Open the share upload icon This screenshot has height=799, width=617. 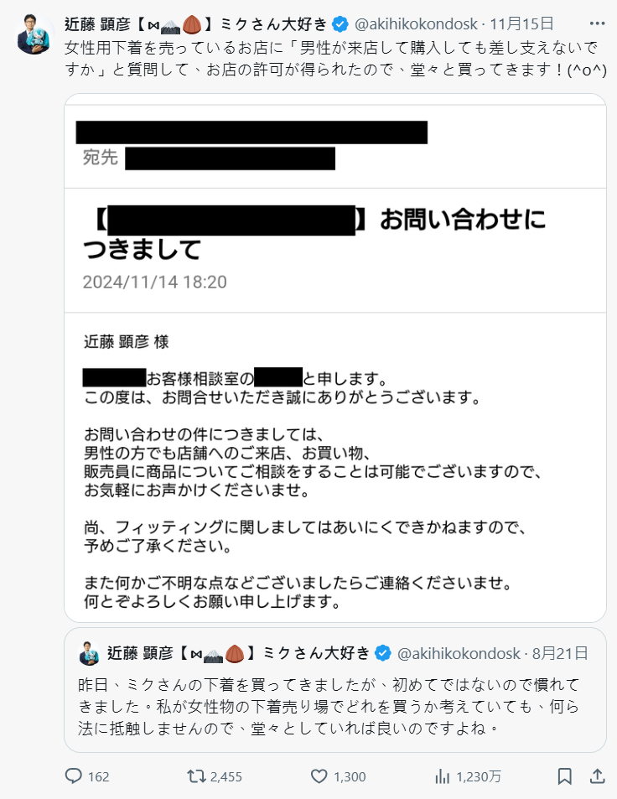597,776
